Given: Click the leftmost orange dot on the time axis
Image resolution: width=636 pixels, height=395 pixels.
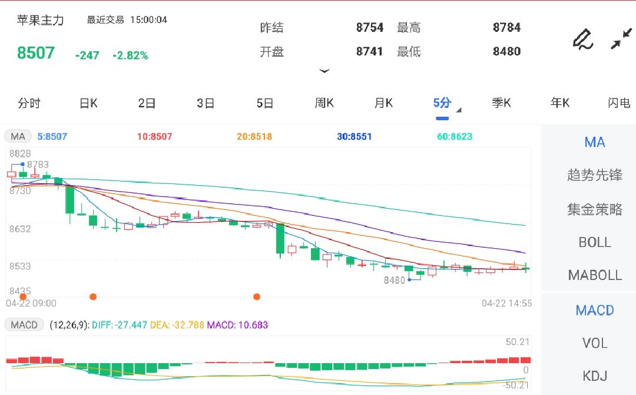Looking at the screenshot, I should click(x=15, y=297).
